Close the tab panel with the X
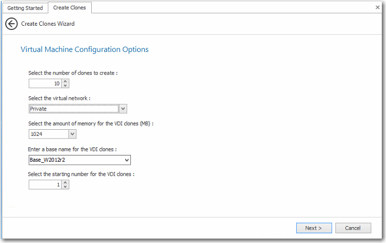386x243 pixels. [377, 7]
